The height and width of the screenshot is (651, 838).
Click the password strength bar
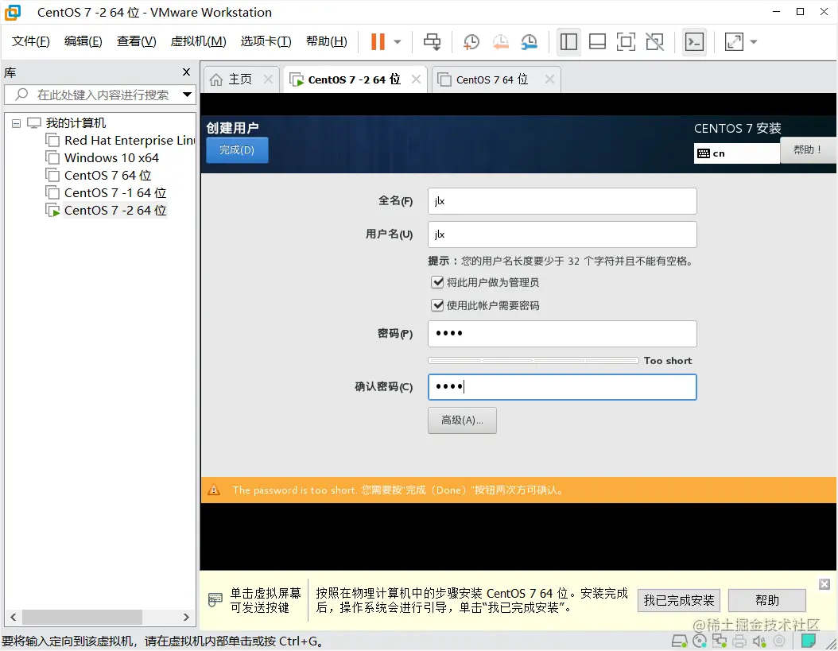(x=533, y=360)
